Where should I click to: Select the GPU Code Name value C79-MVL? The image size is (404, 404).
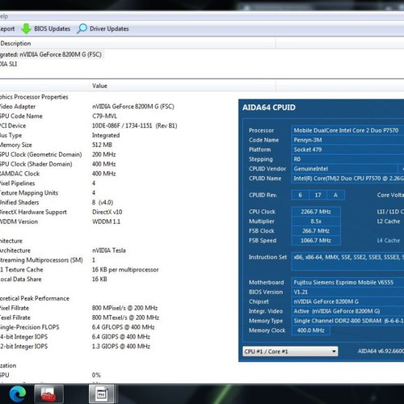pos(104,116)
